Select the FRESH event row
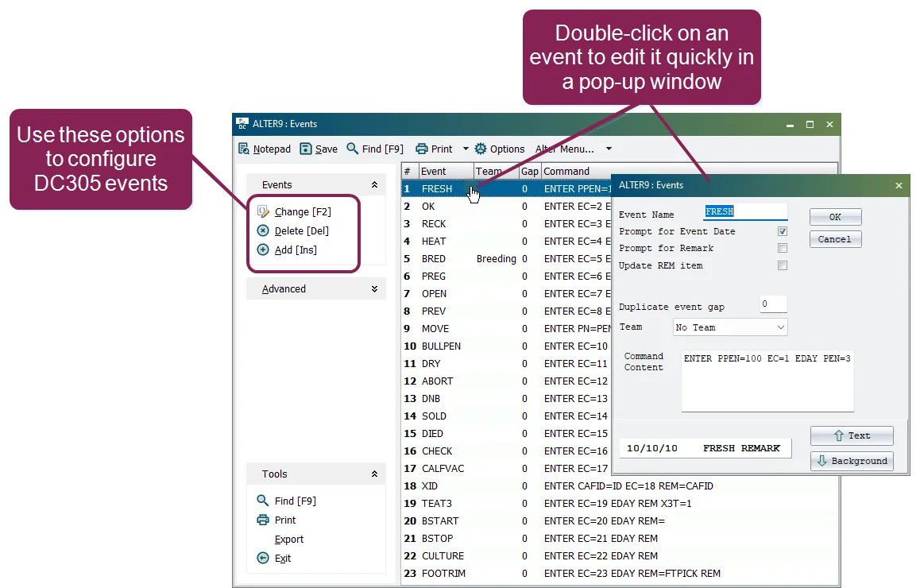 pos(506,189)
